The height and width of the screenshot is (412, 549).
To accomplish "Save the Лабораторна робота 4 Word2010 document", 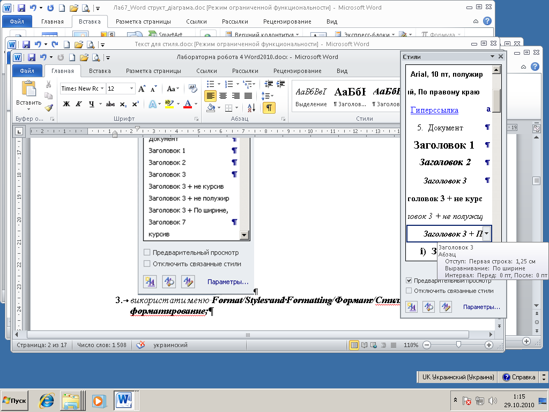I will (32, 57).
